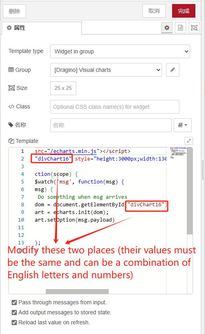
Task: Expand template editor to full size
Action: [x=189, y=141]
